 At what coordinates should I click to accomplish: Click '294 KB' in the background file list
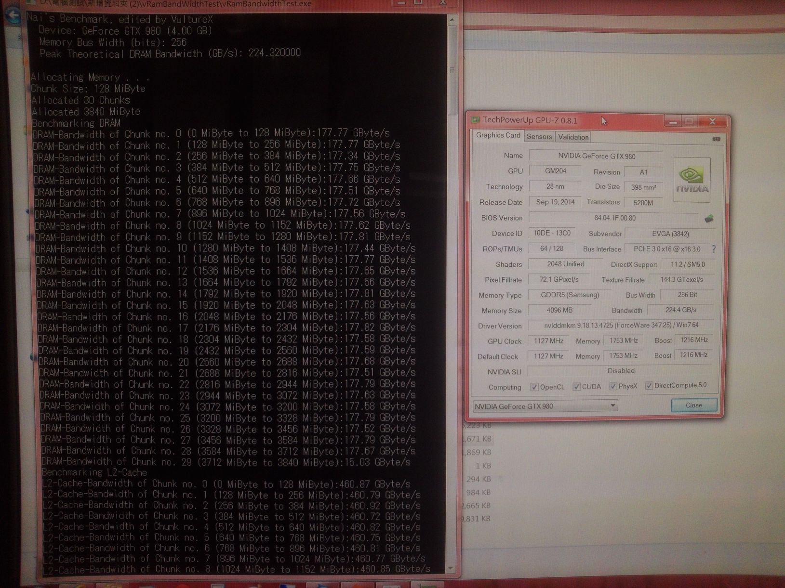479,479
